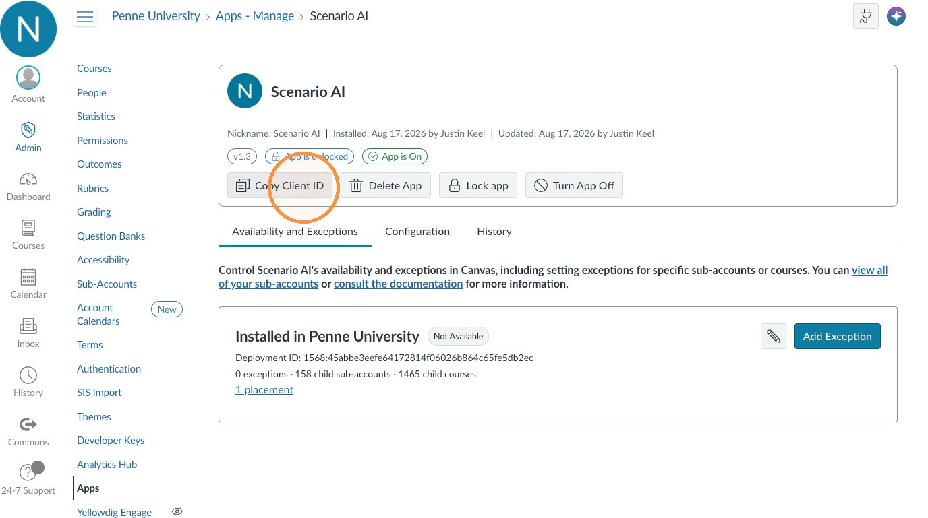Open the 1 placement link
This screenshot has width=928, height=518.
click(x=264, y=389)
